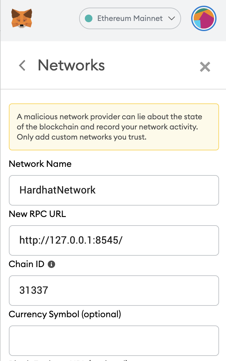The height and width of the screenshot is (361, 226).
Task: Click the Networks page heading
Action: (71, 65)
